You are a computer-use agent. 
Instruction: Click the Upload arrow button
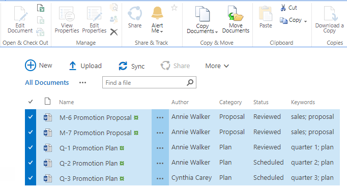pyautogui.click(x=73, y=66)
